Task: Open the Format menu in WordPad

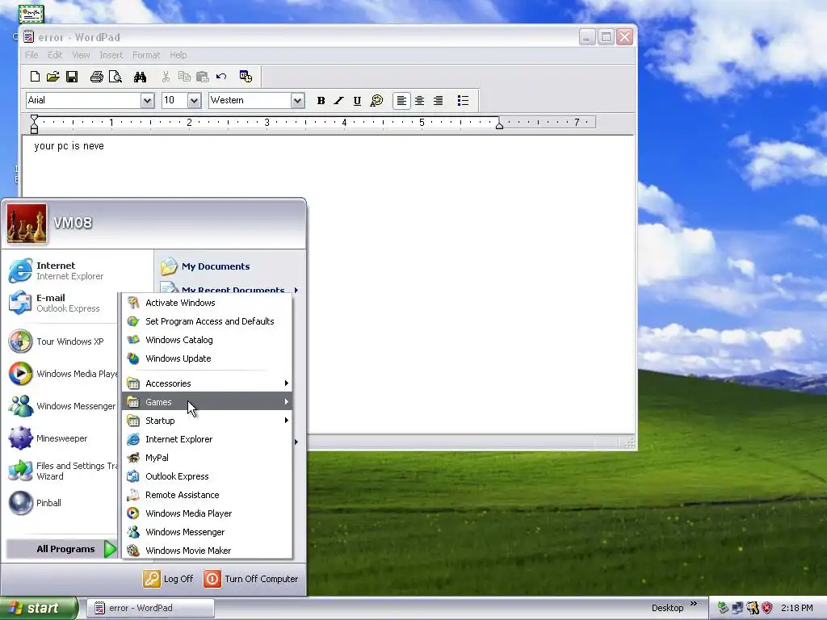Action: [x=146, y=55]
